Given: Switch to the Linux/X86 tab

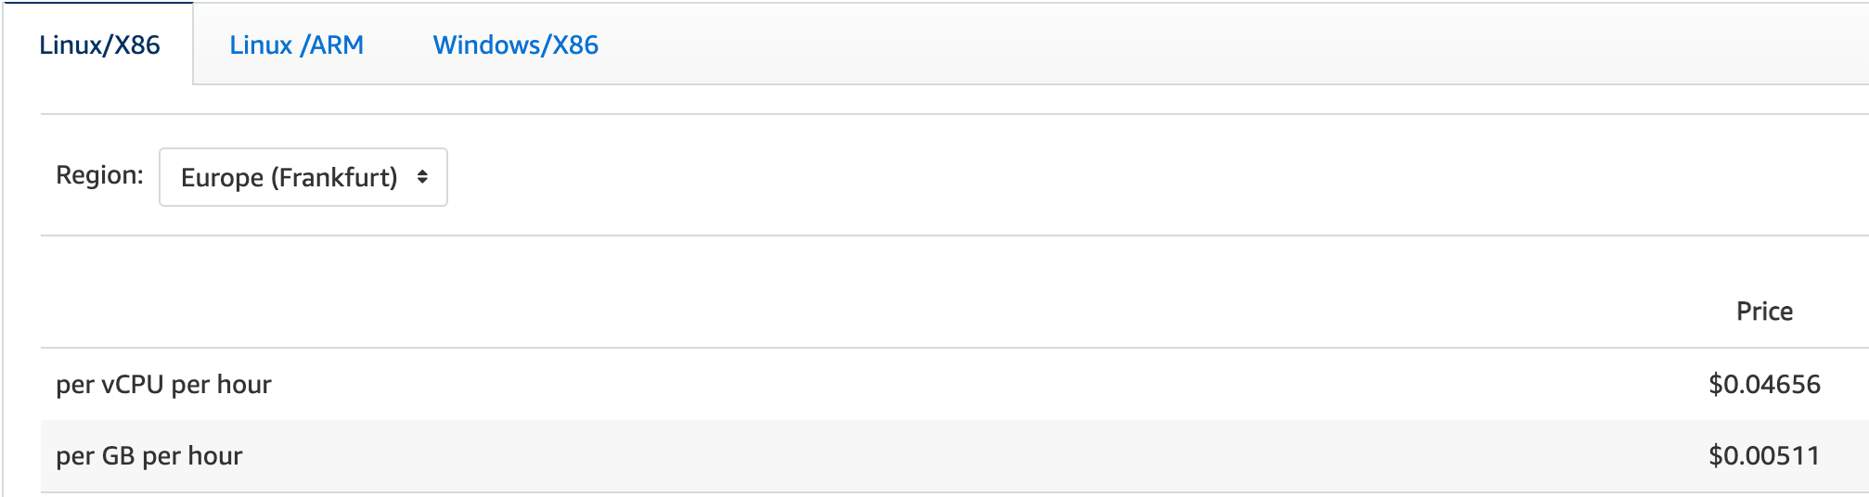Looking at the screenshot, I should (99, 45).
